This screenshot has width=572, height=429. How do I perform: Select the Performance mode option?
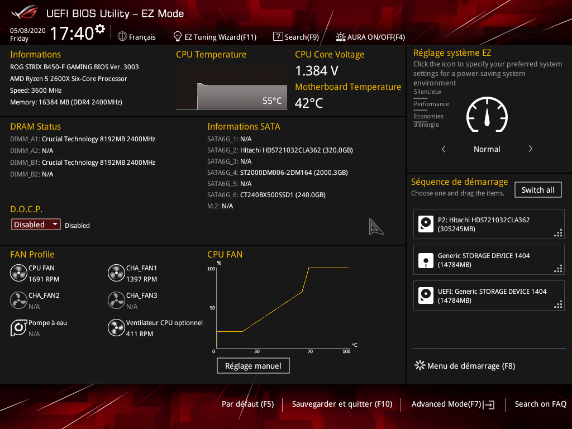click(x=431, y=104)
